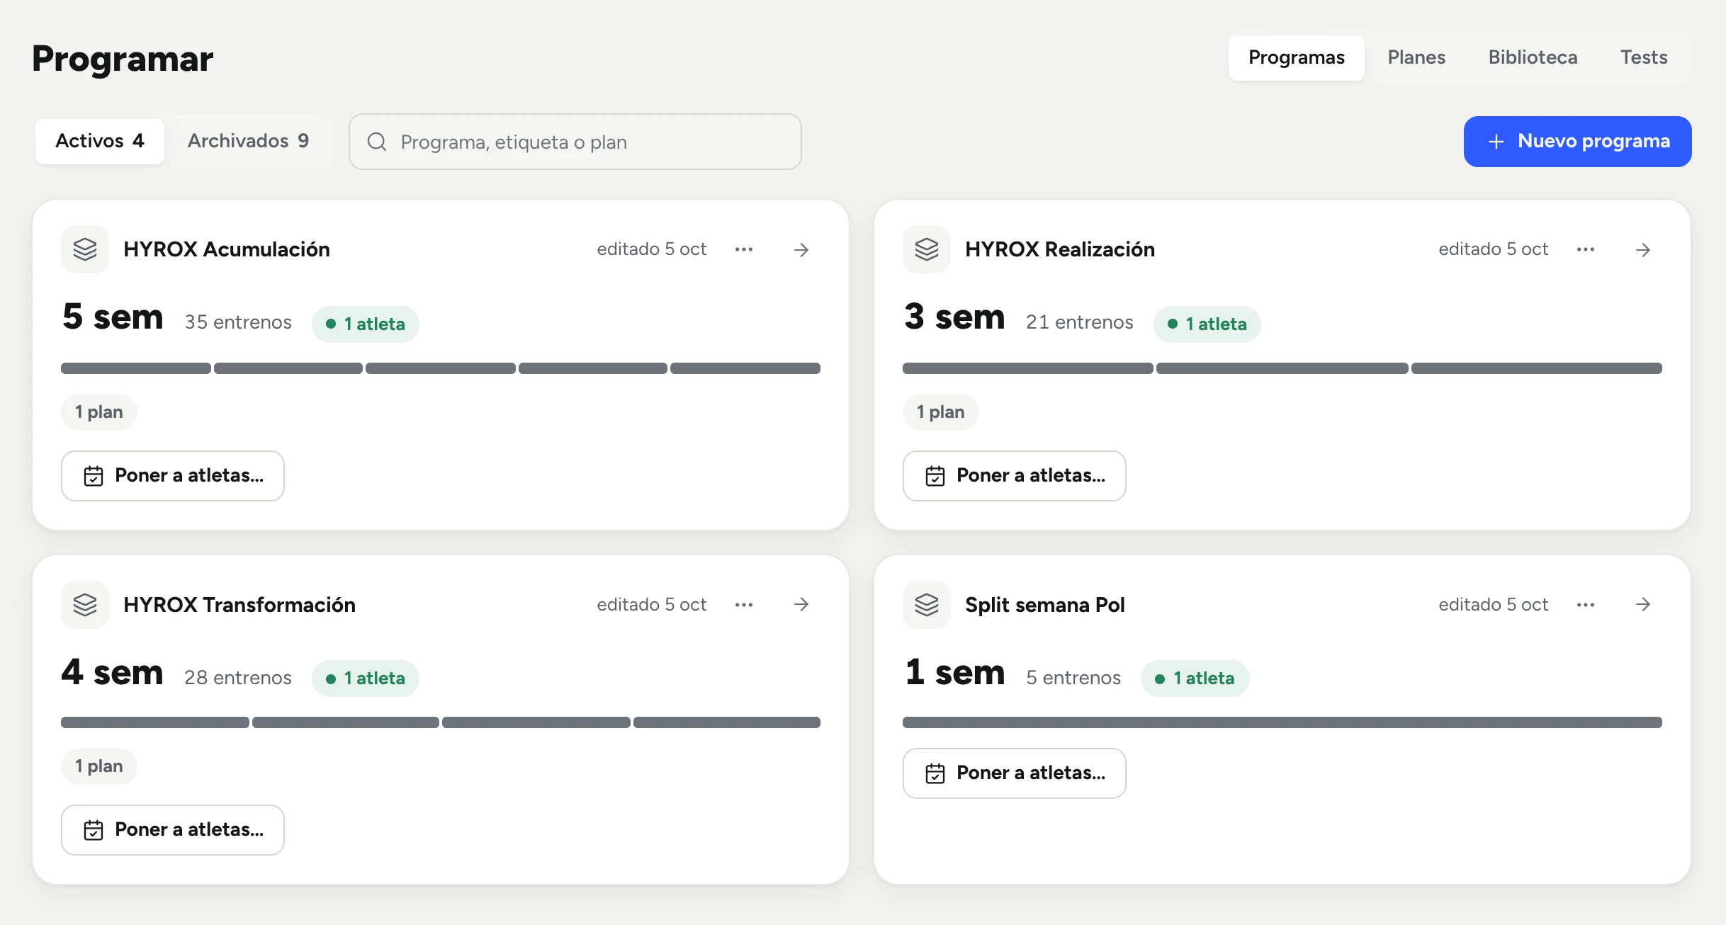Select the last week segment of HYROX Transformación
The height and width of the screenshot is (925, 1726).
727,722
